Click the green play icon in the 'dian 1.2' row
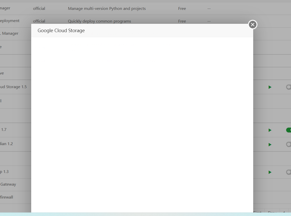291x216 pixels. (270, 145)
